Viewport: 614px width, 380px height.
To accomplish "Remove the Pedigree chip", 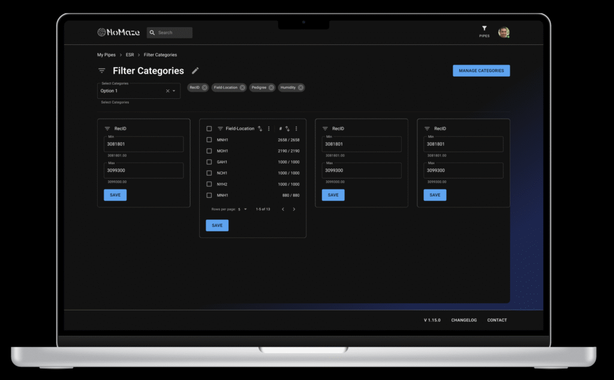I will (x=271, y=88).
